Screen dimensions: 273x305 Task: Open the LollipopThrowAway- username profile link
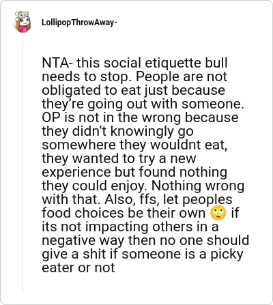pyautogui.click(x=79, y=23)
